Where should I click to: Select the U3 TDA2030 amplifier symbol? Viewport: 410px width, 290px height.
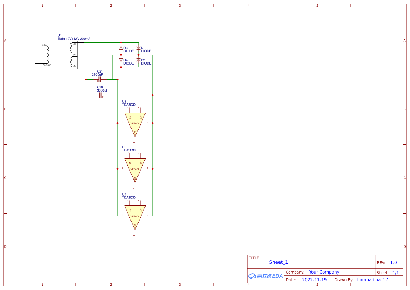tap(135, 168)
